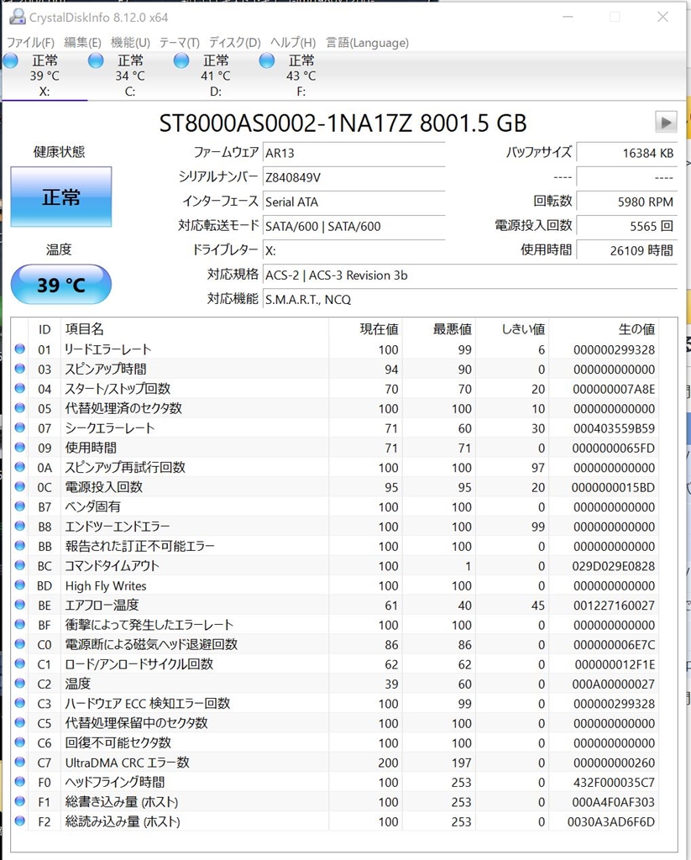The height and width of the screenshot is (860, 691).
Task: Click blue status dot for スピンアップ時間 row
Action: point(20,369)
